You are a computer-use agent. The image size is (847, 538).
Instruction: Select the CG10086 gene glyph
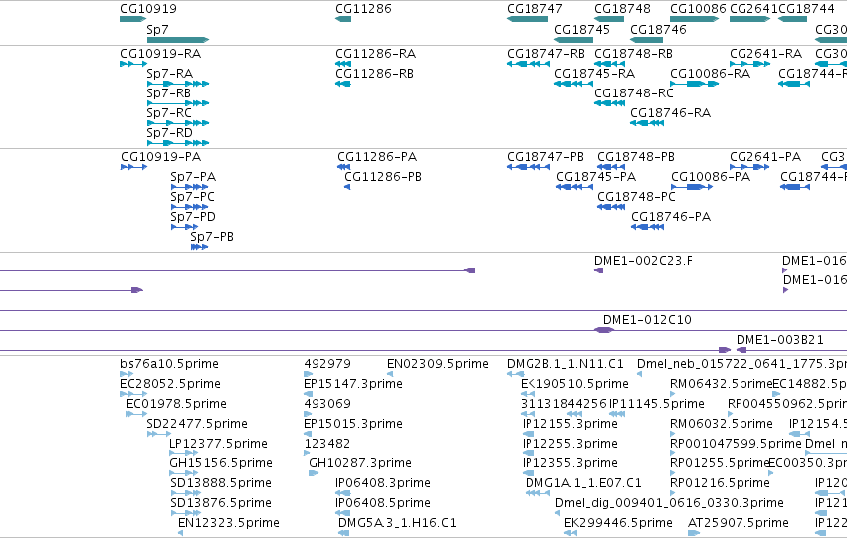point(694,19)
